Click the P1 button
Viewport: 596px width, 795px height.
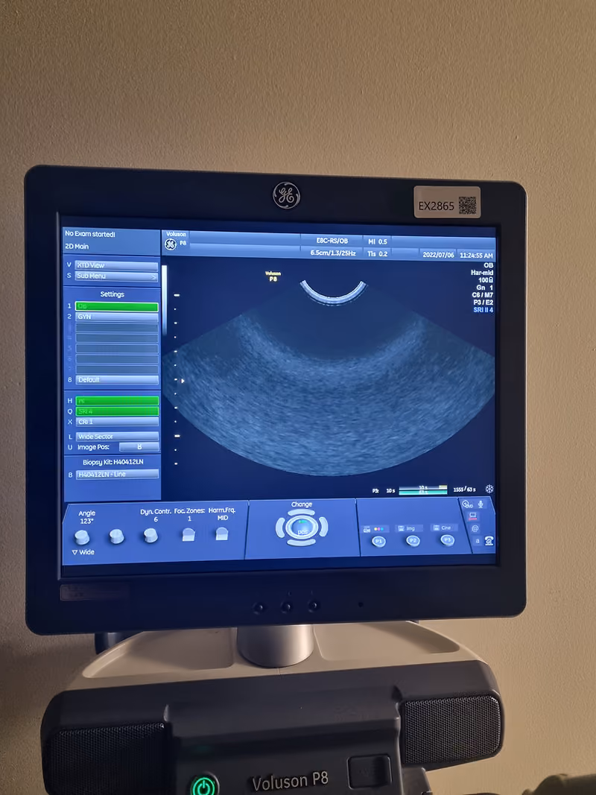click(x=378, y=542)
